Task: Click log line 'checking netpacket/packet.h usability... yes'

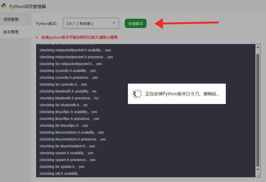Action: pos(75,50)
